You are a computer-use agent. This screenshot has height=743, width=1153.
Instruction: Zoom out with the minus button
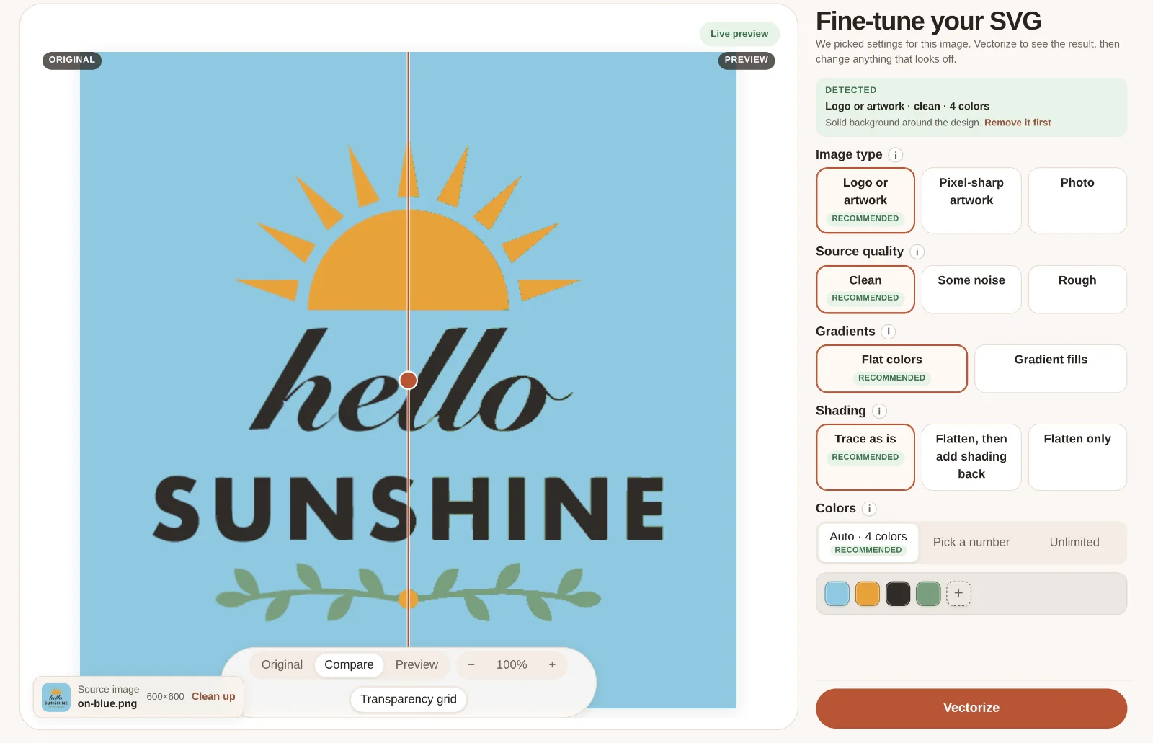pyautogui.click(x=471, y=664)
